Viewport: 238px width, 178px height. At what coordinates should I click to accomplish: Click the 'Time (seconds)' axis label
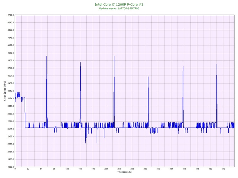tap(124, 172)
